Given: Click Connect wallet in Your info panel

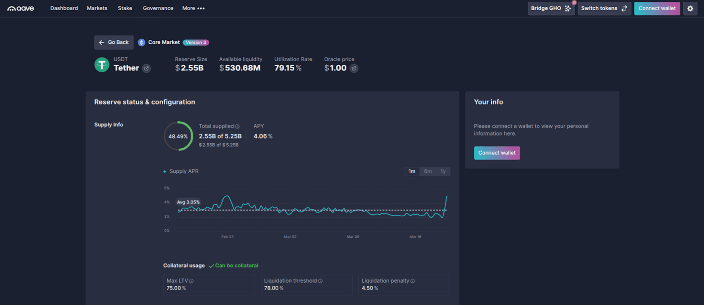Looking at the screenshot, I should click(497, 153).
